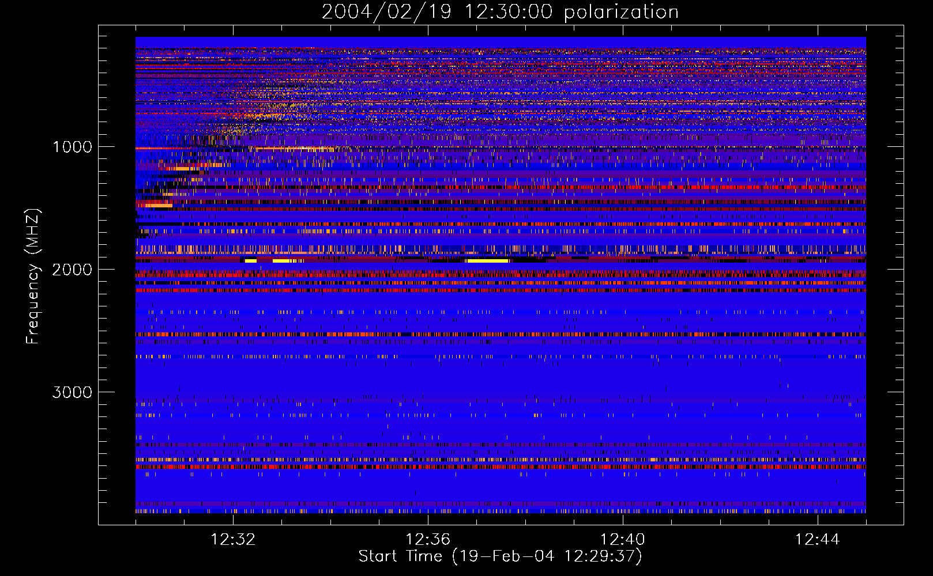Click the x-axis label 'Start Time (19-Feb-04 12:29:37)'
933x576 pixels.
click(500, 556)
